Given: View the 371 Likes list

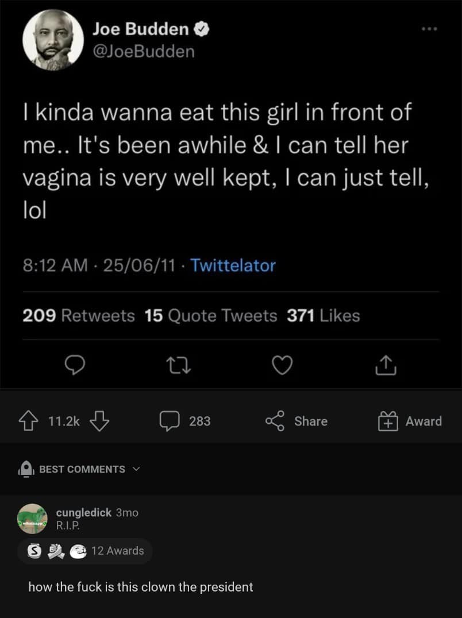Looking at the screenshot, I should click(x=323, y=316).
